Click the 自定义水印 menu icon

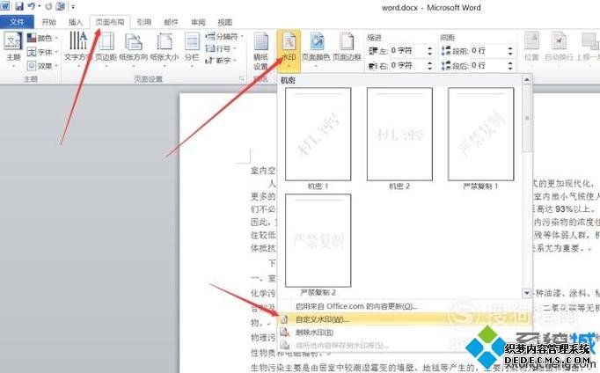point(285,319)
